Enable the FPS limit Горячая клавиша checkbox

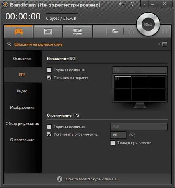[49, 127]
